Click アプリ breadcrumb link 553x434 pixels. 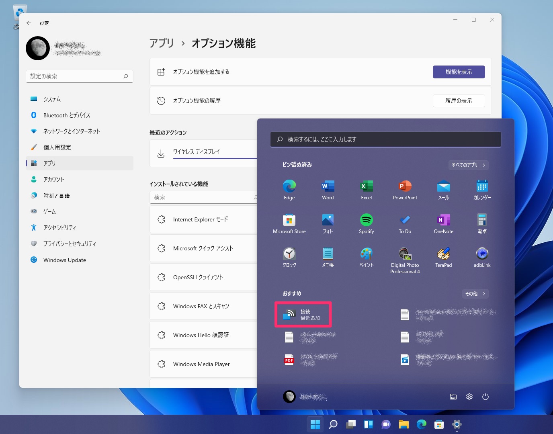(162, 43)
